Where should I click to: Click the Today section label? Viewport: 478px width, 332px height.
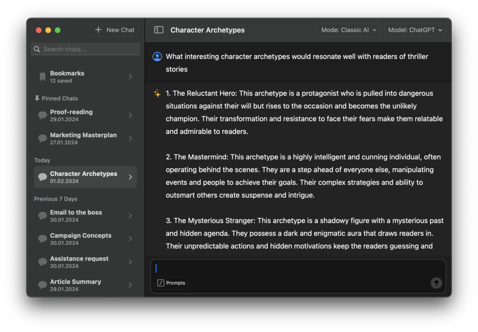pos(42,160)
